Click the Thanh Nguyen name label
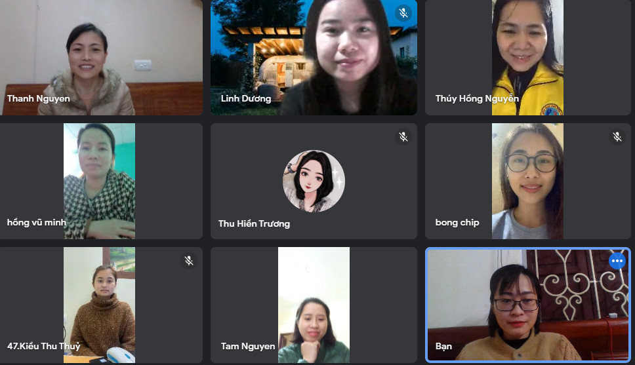 coord(39,99)
